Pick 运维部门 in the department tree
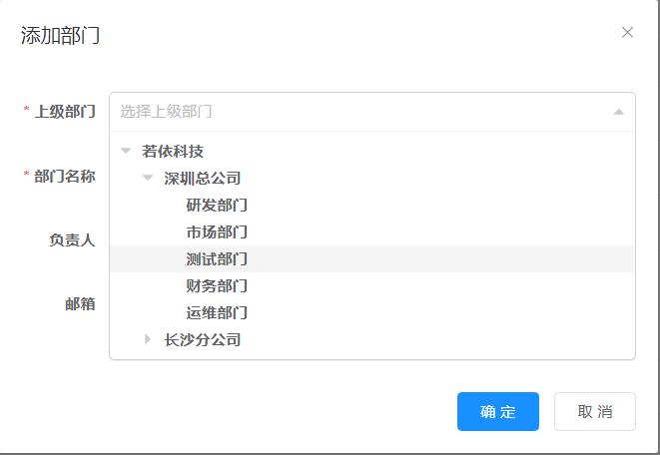The image size is (660, 455). tap(217, 313)
